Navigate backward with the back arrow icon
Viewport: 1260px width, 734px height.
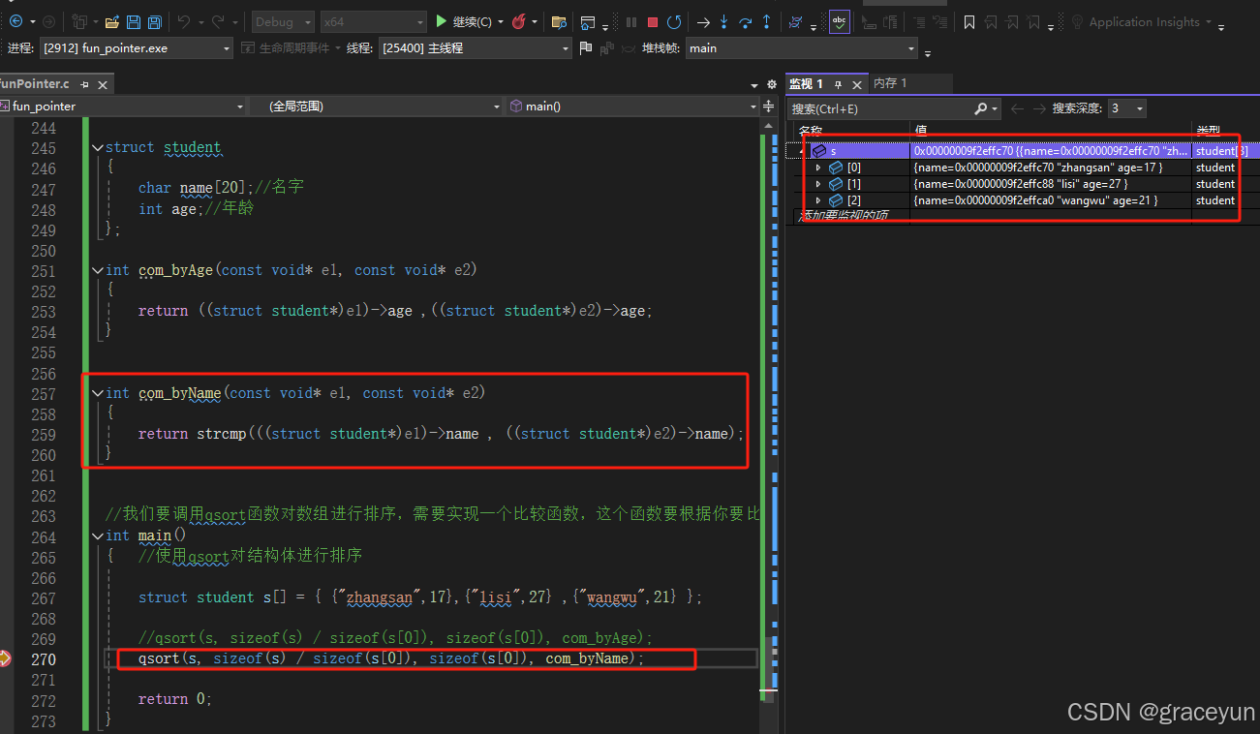(x=15, y=21)
